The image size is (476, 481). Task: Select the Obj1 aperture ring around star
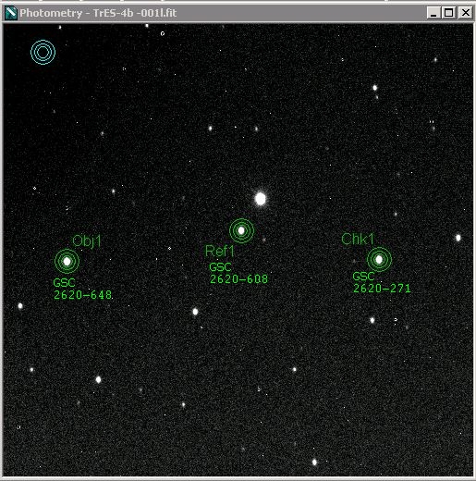(x=67, y=261)
